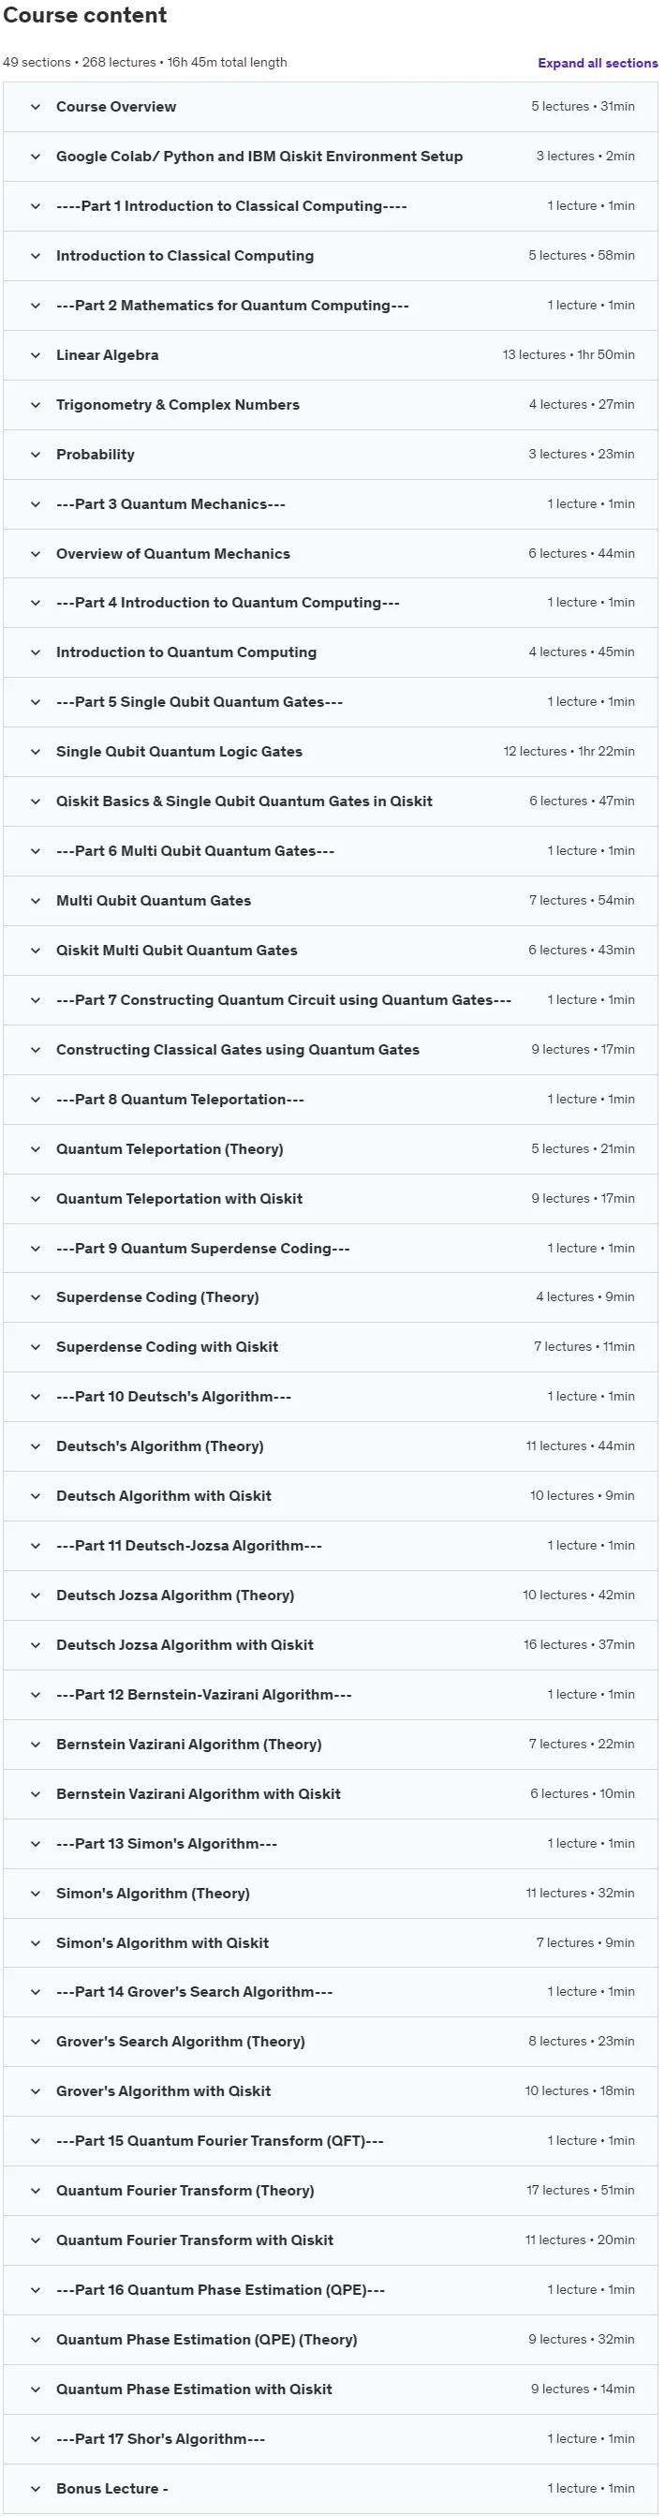This screenshot has width=665, height=2517.
Task: Click chevron icon for Superdense Coding with Qiskit
Action: [x=36, y=1346]
